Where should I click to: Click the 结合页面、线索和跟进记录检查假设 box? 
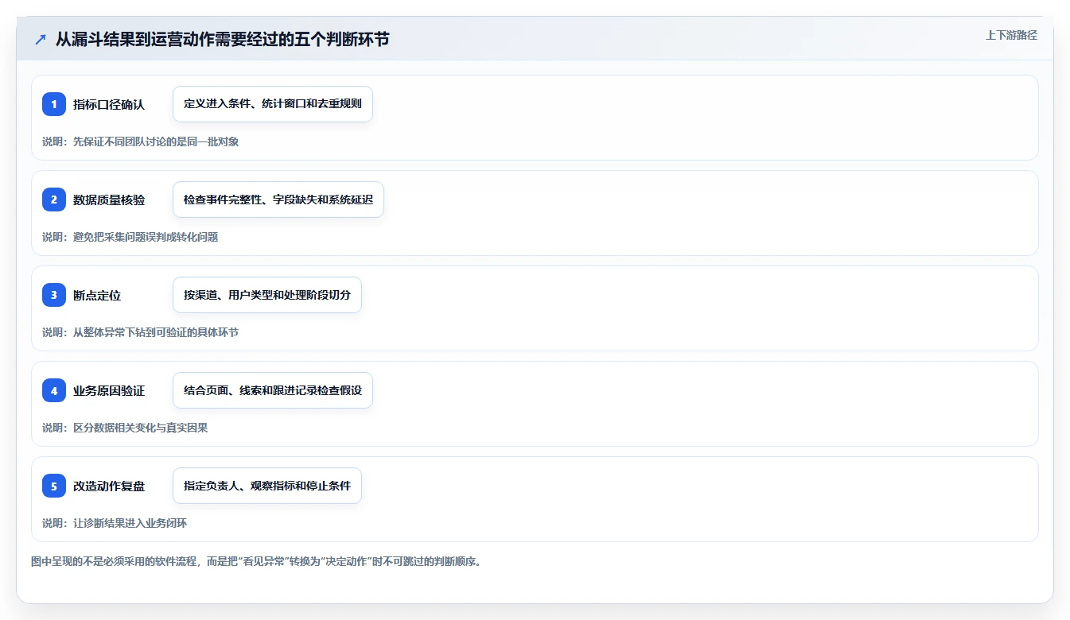(273, 390)
